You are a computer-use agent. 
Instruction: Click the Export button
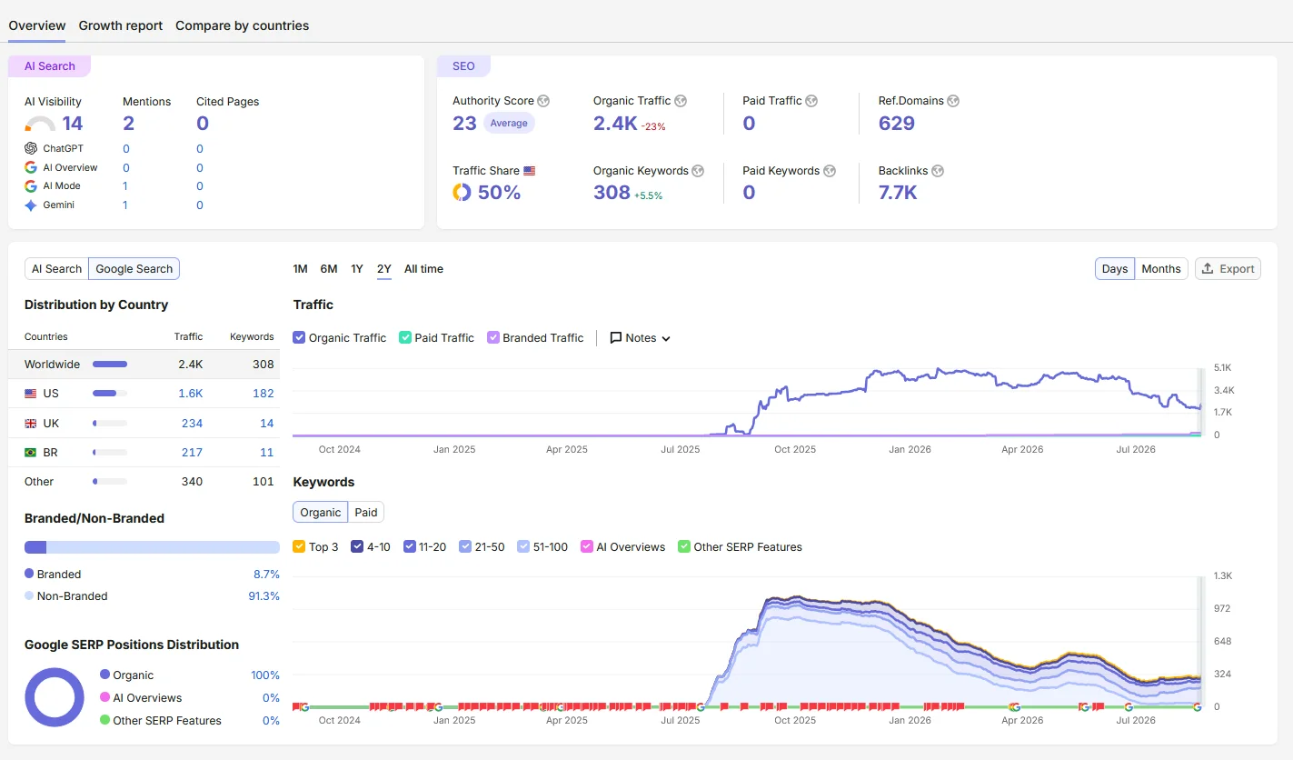[x=1228, y=269]
